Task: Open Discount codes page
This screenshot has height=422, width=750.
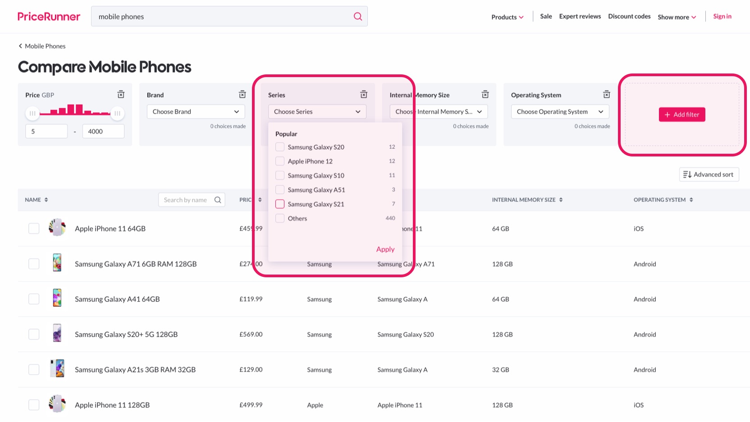Action: coord(629,16)
